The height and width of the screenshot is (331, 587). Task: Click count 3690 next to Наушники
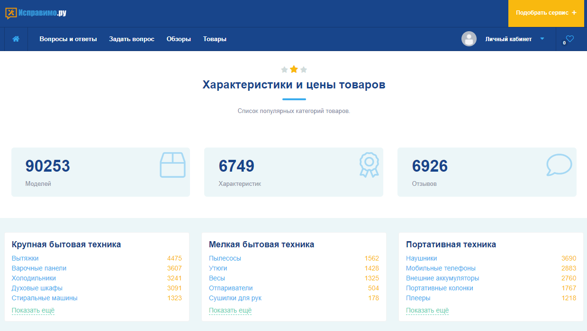(569, 258)
